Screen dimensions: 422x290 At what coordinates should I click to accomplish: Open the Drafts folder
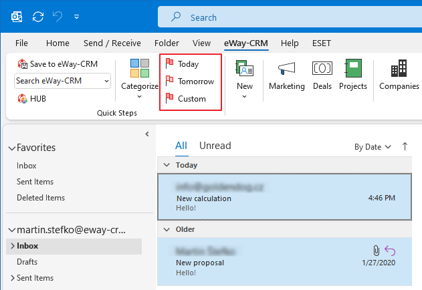coord(27,262)
